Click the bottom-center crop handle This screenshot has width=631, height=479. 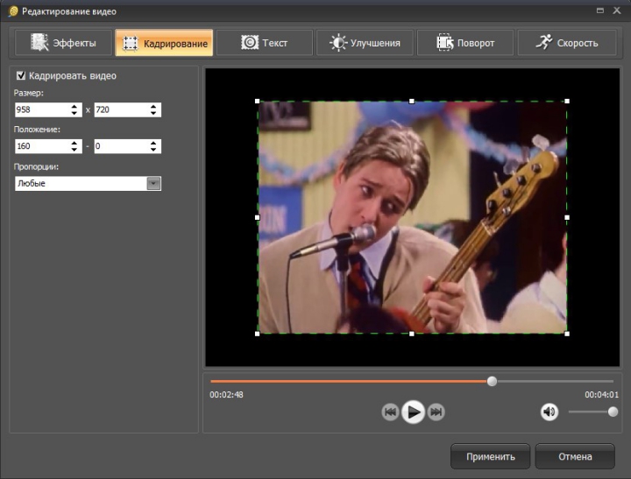click(412, 334)
